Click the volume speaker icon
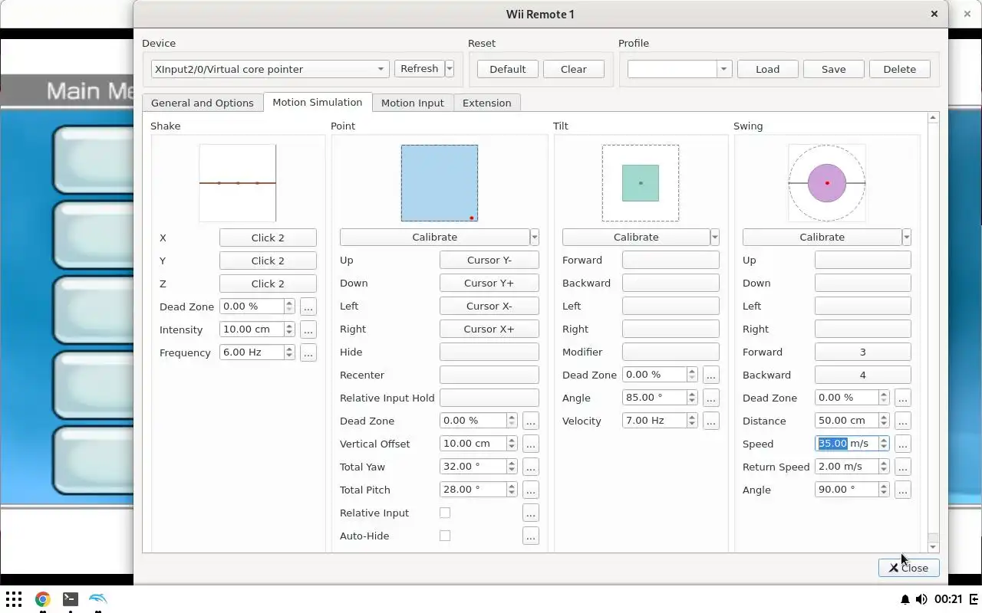The image size is (982, 613). point(921,599)
